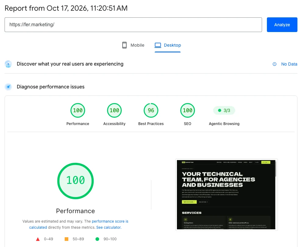The width and height of the screenshot is (302, 247).
Task: Click the red triangle 0–49 legend icon
Action: tap(38, 239)
